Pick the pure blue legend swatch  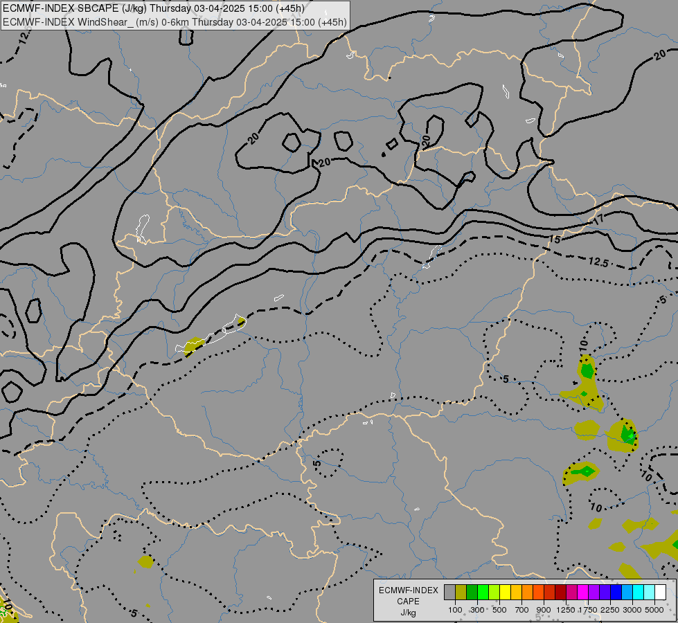pyautogui.click(x=616, y=592)
